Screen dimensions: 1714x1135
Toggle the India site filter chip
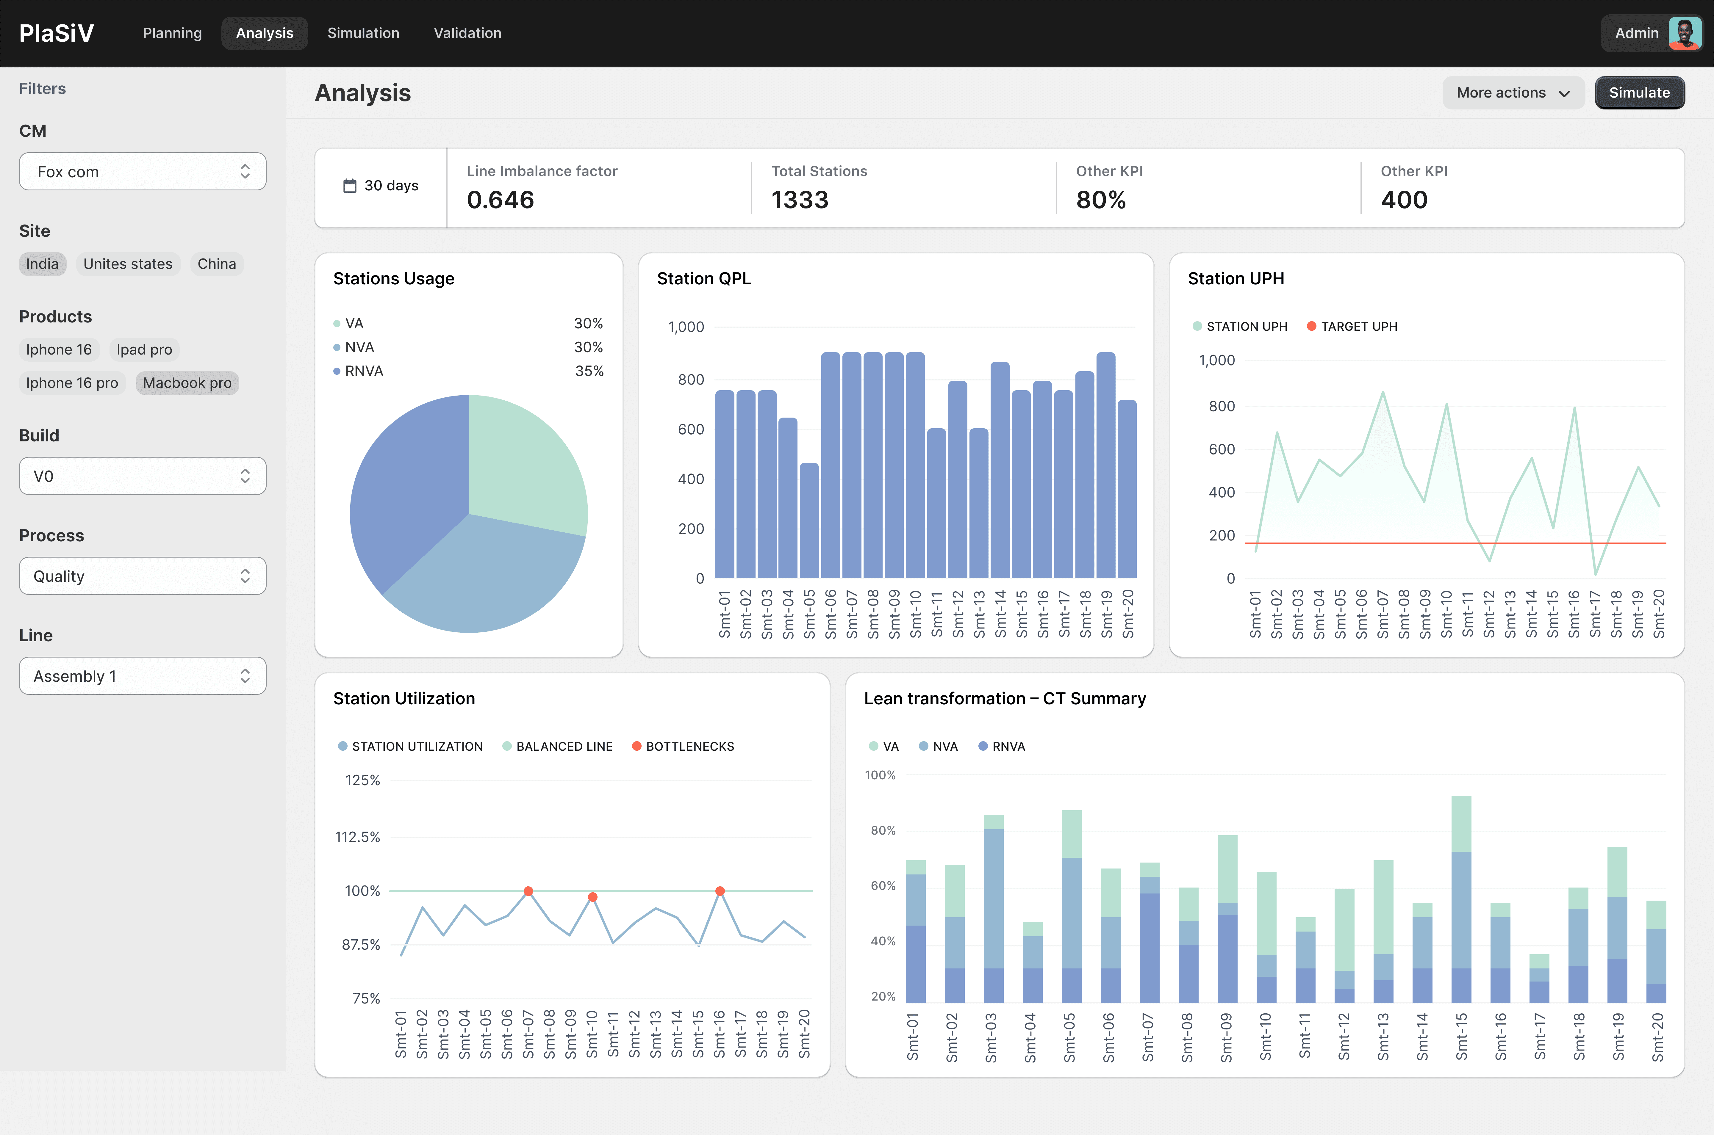point(42,264)
